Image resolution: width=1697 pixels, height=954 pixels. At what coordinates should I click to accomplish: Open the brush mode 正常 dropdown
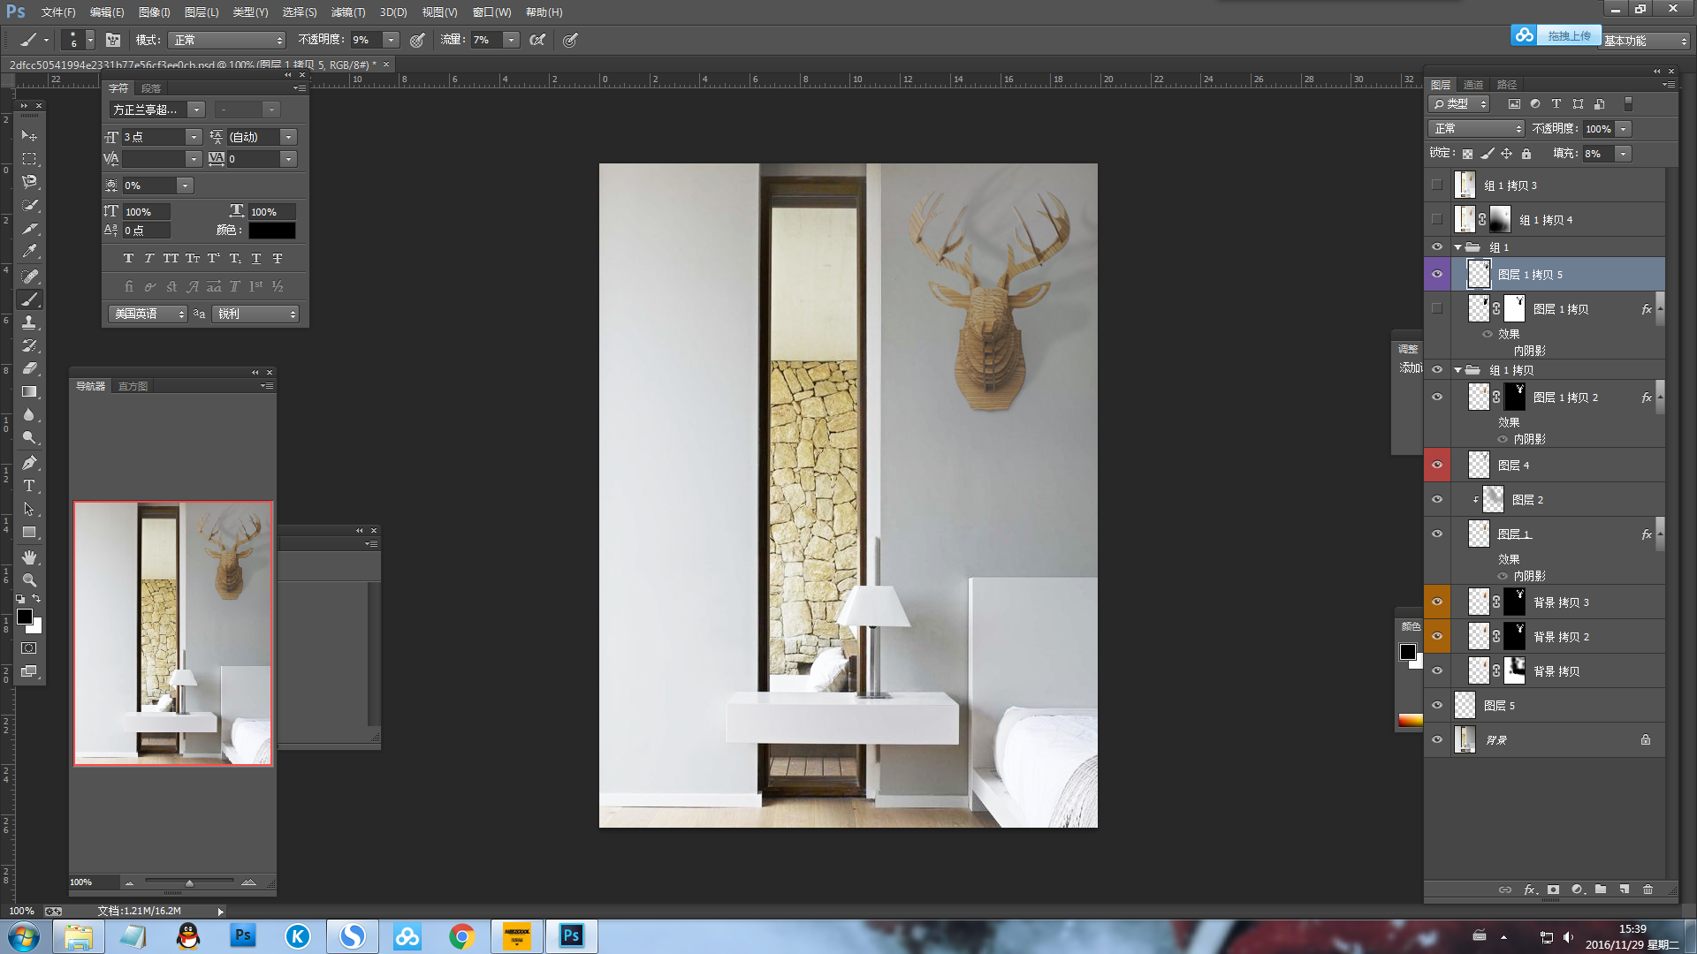[x=227, y=40]
